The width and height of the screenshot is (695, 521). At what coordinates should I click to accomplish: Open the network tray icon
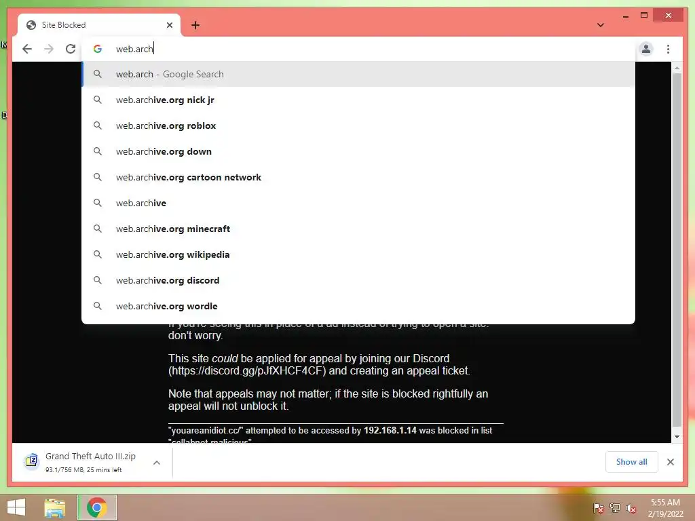coord(615,507)
